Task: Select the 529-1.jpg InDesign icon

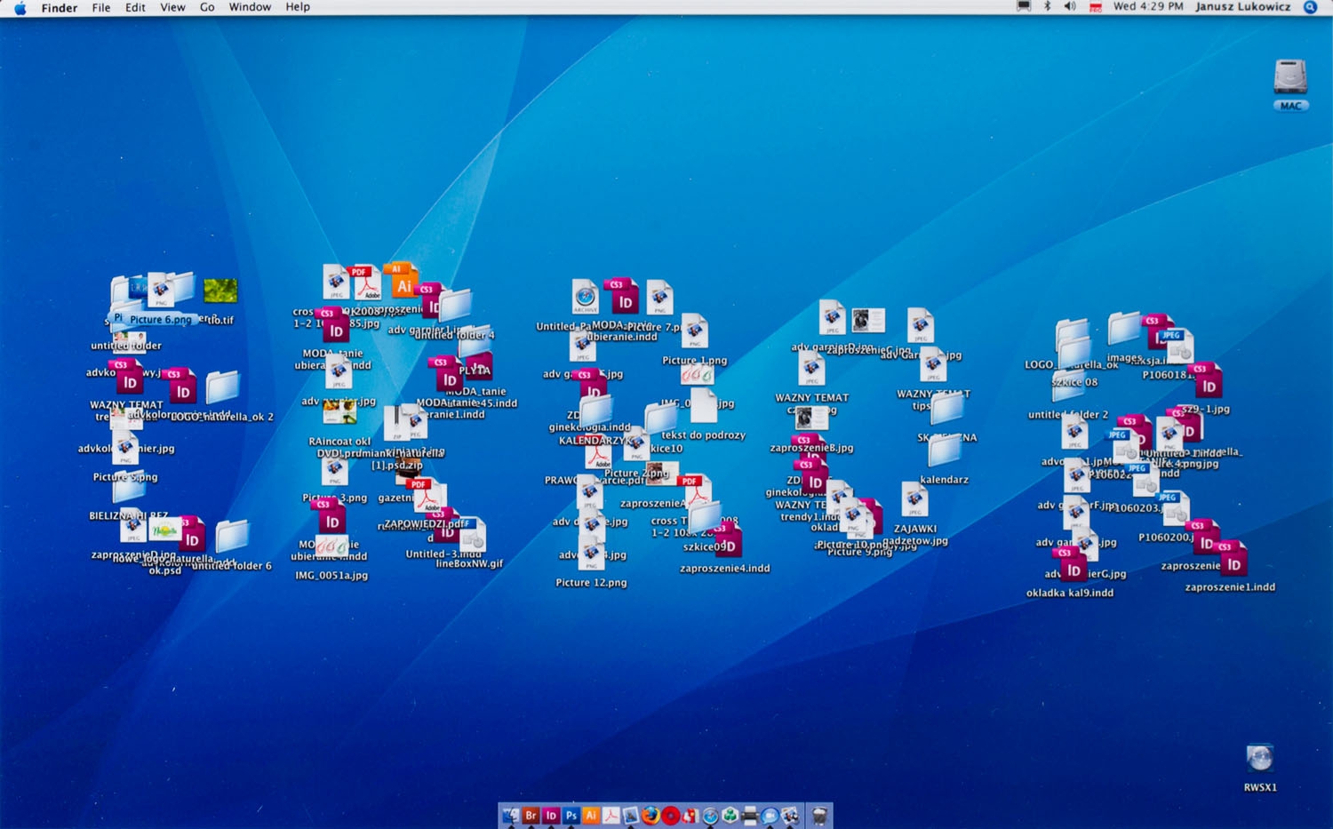Action: pyautogui.click(x=1207, y=380)
